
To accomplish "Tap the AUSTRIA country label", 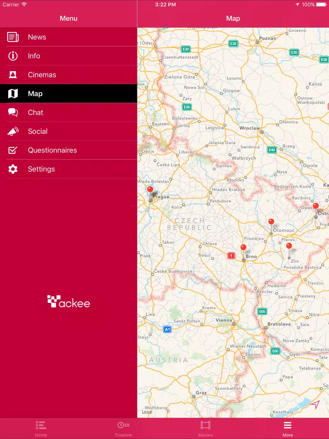I will [x=168, y=360].
